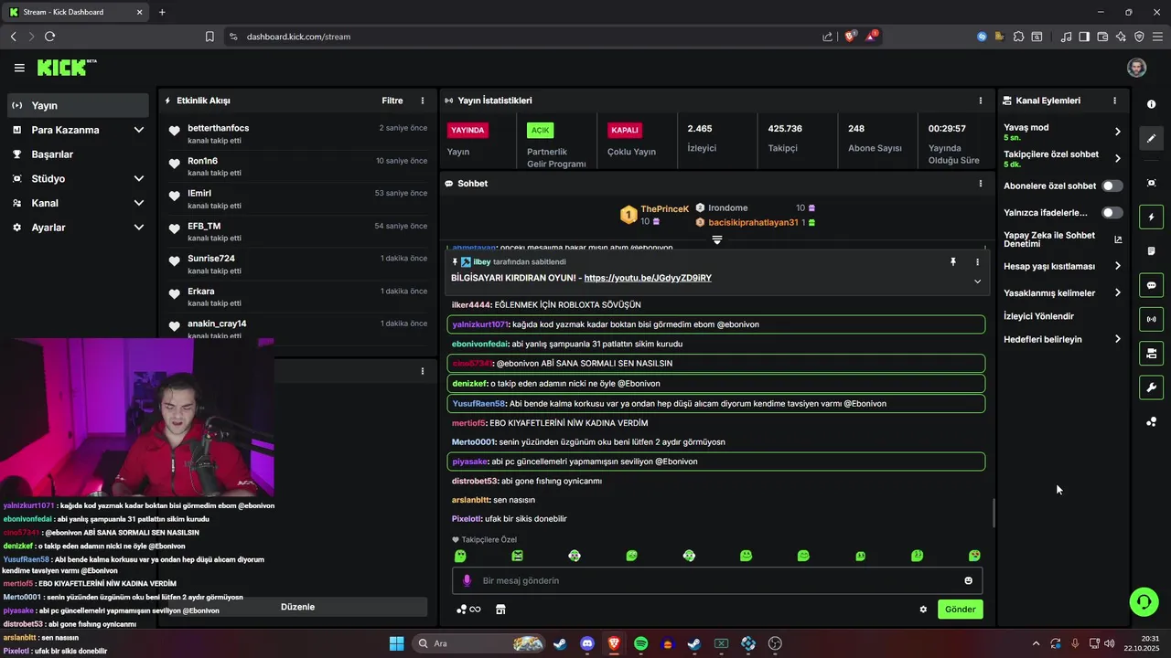Select Yayın in left sidebar
This screenshot has width=1171, height=658.
pyautogui.click(x=78, y=105)
